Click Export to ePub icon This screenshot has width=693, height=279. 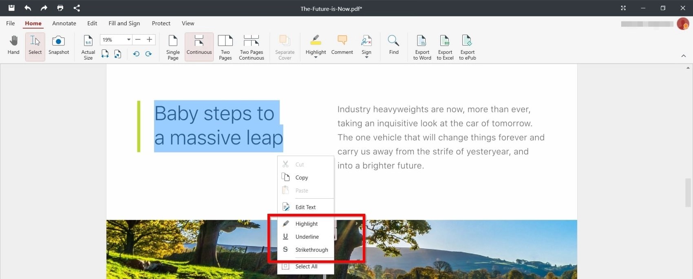pyautogui.click(x=467, y=47)
